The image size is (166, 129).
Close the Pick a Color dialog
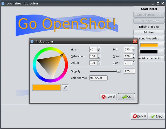[x=135, y=41]
